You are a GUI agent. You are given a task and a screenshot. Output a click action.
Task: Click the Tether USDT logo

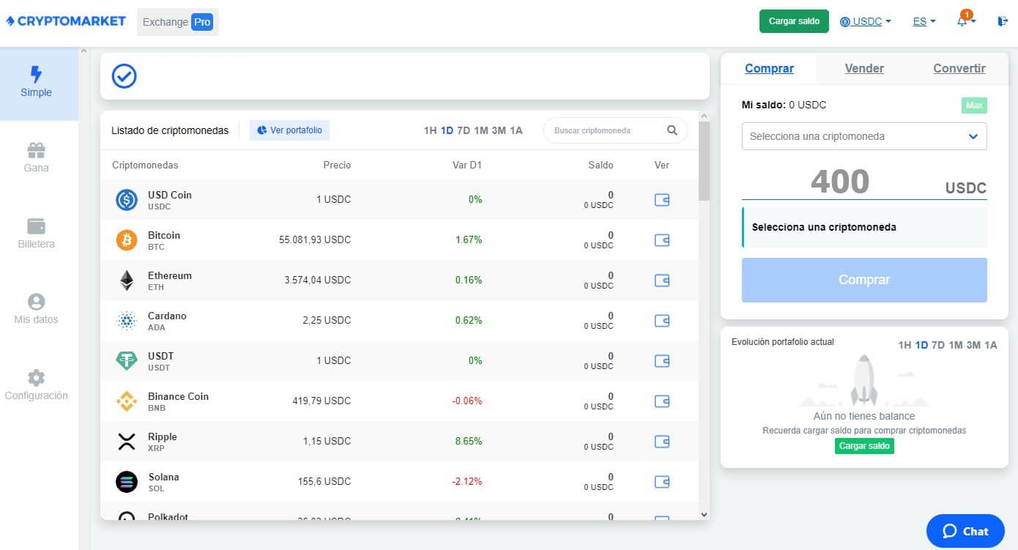127,361
